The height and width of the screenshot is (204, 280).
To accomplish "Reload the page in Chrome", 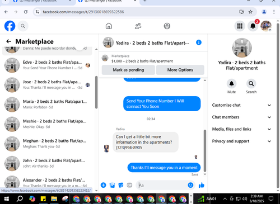I will click(x=26, y=12).
